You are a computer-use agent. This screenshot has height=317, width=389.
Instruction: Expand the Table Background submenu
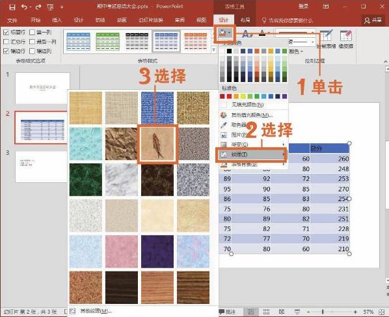[253, 164]
